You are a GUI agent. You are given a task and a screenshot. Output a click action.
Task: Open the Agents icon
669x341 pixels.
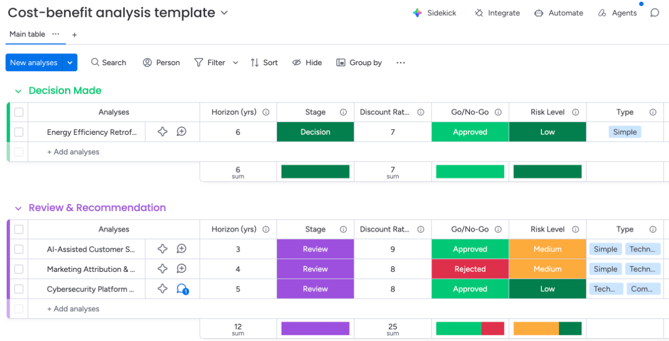[602, 13]
